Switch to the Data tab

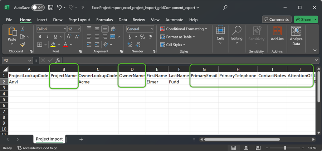[x=123, y=20]
